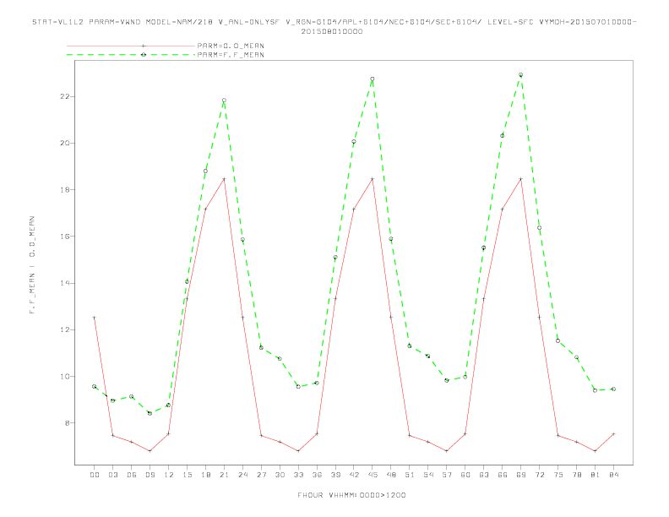The height and width of the screenshot is (517, 669).
Task: Click green F.F_MEAN peak marker at hour 45
Action: (373, 79)
